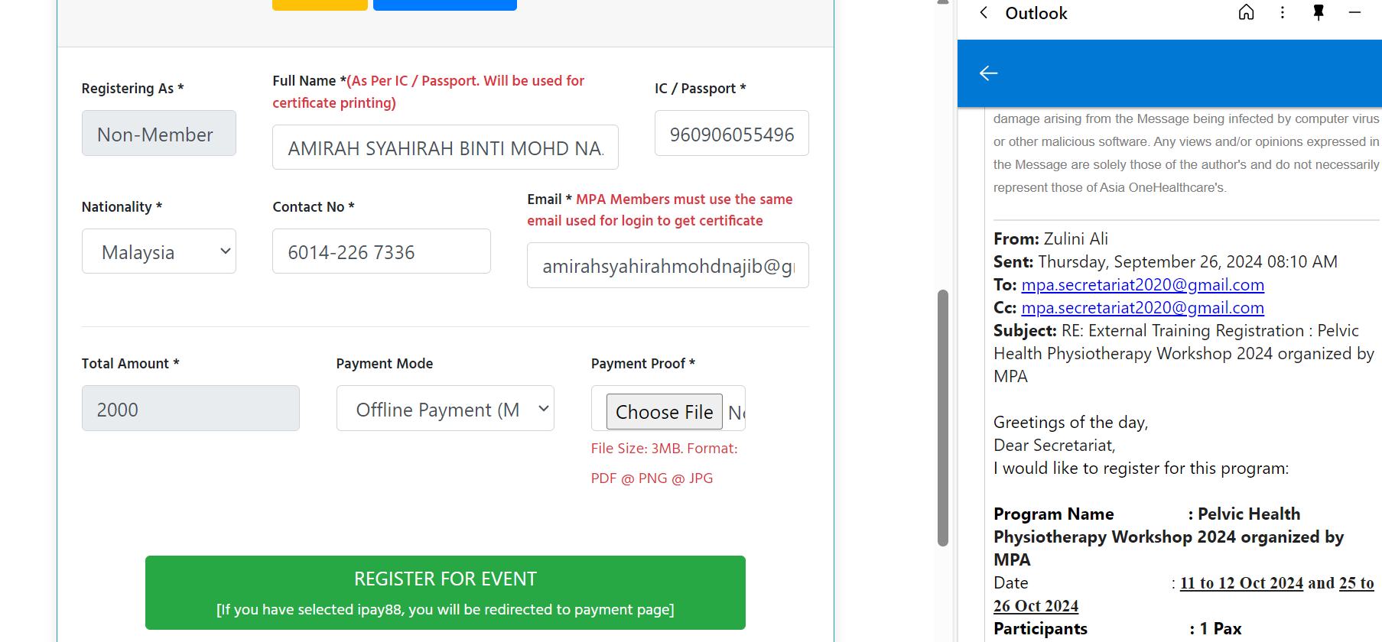Open the email link on the To line
1382x642 pixels.
point(1143,285)
